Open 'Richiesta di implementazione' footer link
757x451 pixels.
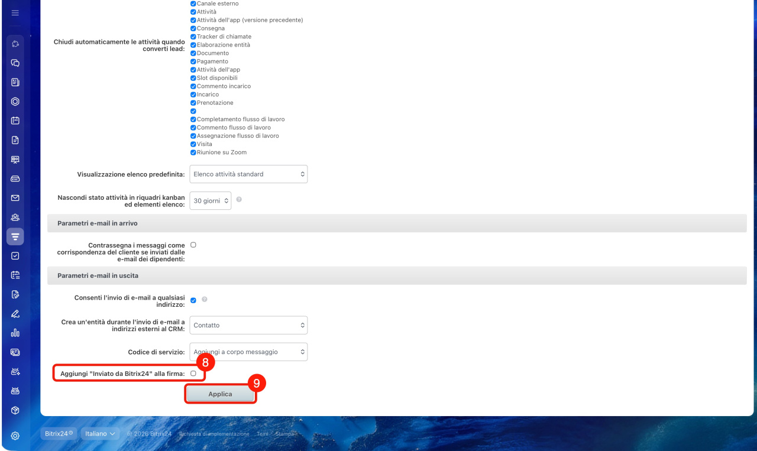[214, 434]
